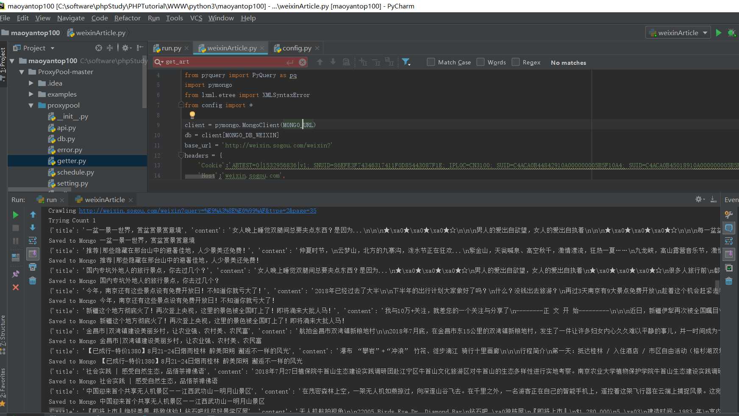Close the weixinArticle.py editor tab
The height and width of the screenshot is (416, 739).
tap(262, 48)
